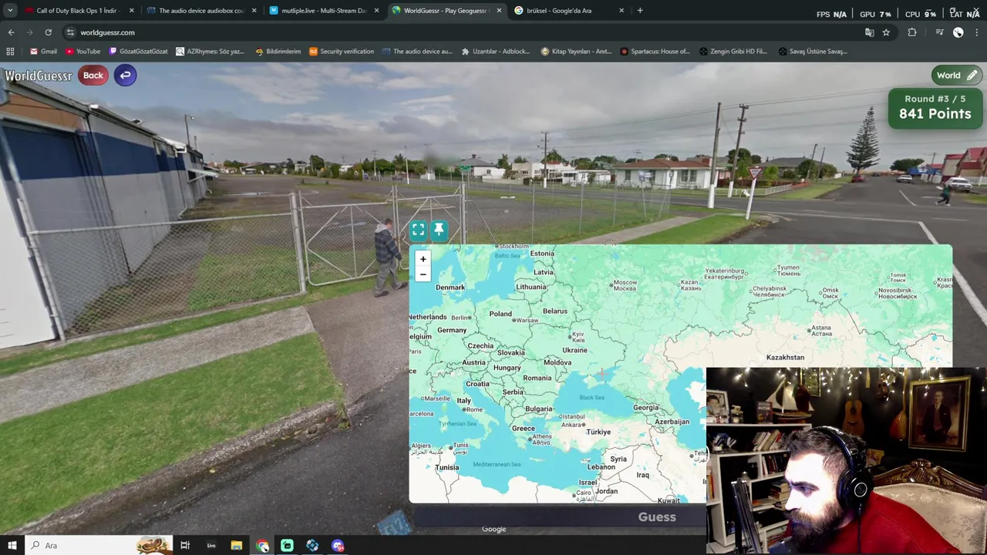Close the WorldGuessr browser tab
Screen dimensions: 987x555
(x=499, y=11)
